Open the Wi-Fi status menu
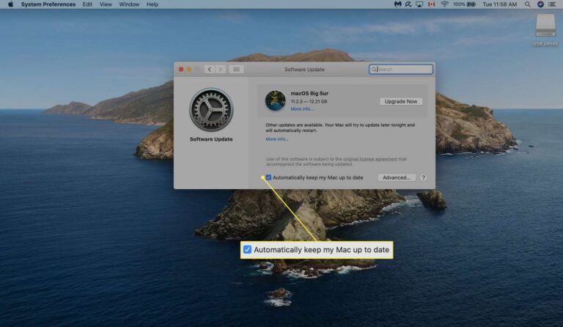The image size is (563, 327). (444, 4)
